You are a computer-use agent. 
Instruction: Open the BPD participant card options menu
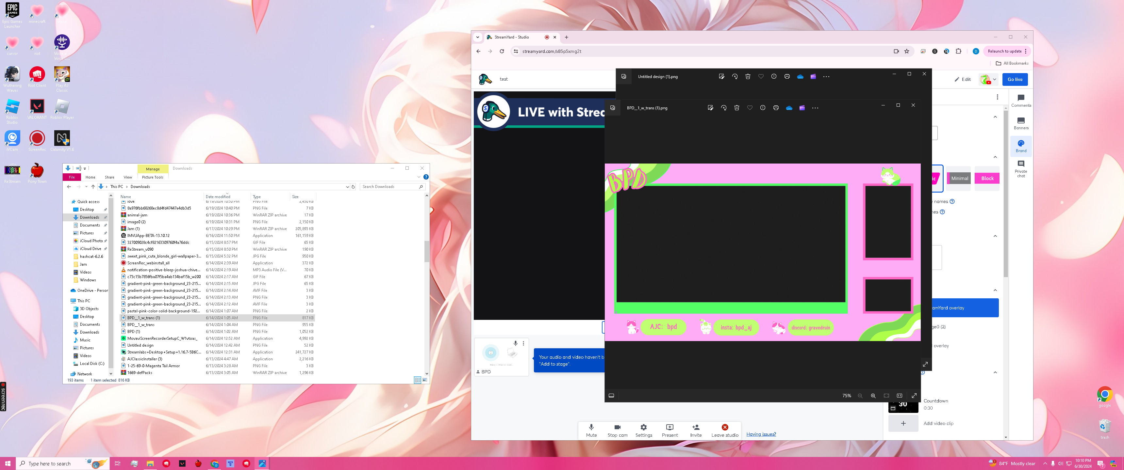(523, 344)
